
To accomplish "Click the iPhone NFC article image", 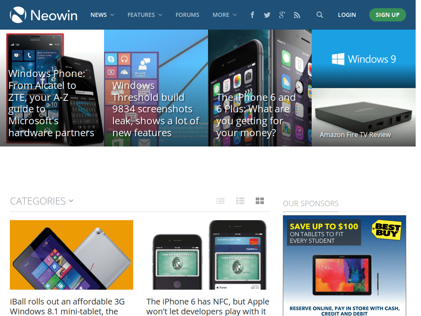I will pyautogui.click(x=208, y=255).
